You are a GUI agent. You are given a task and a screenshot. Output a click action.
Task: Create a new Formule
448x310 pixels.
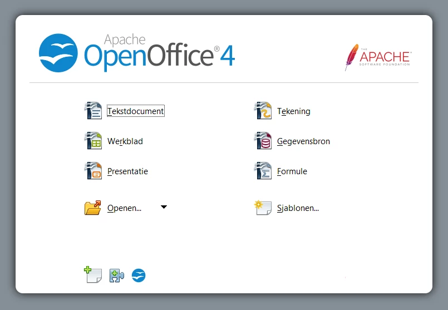point(292,171)
